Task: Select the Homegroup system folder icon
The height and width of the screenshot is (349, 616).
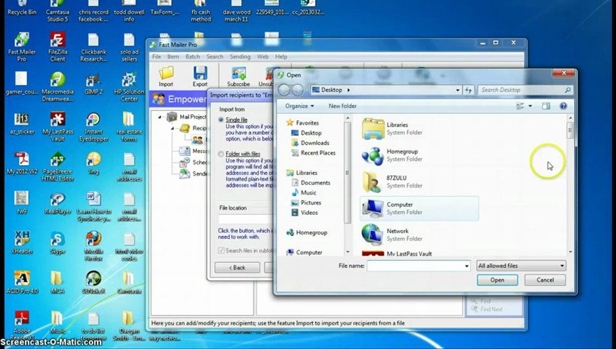Action: pyautogui.click(x=373, y=155)
